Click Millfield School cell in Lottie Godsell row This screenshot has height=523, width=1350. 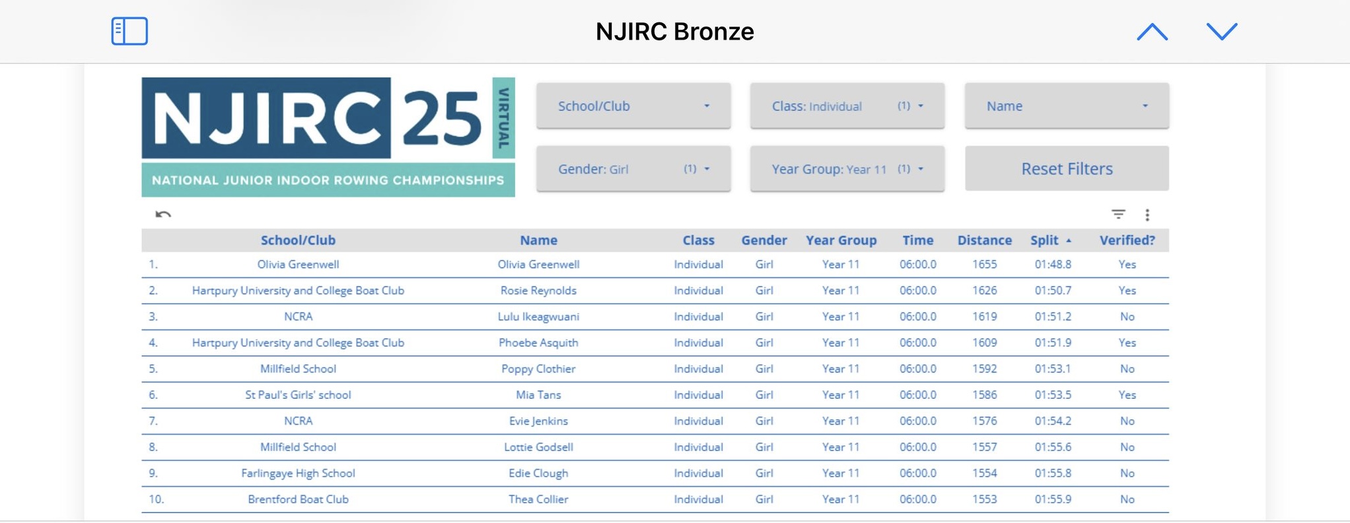coord(298,447)
